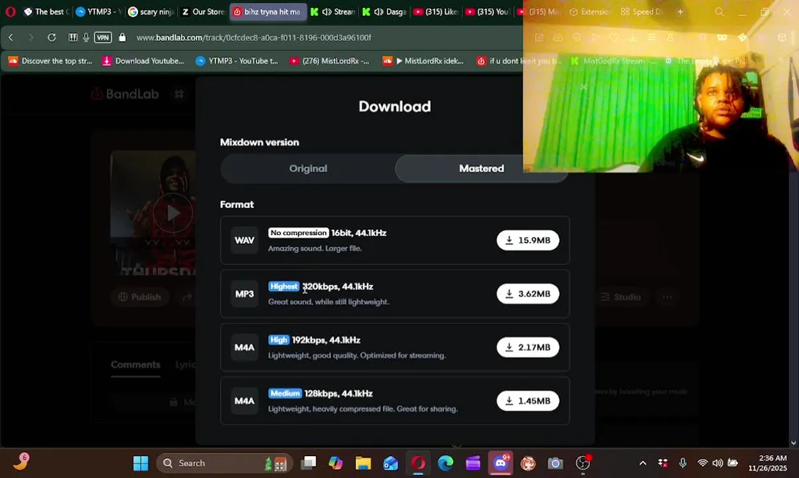Click the taskbar Search box
The image size is (799, 478).
tap(224, 463)
